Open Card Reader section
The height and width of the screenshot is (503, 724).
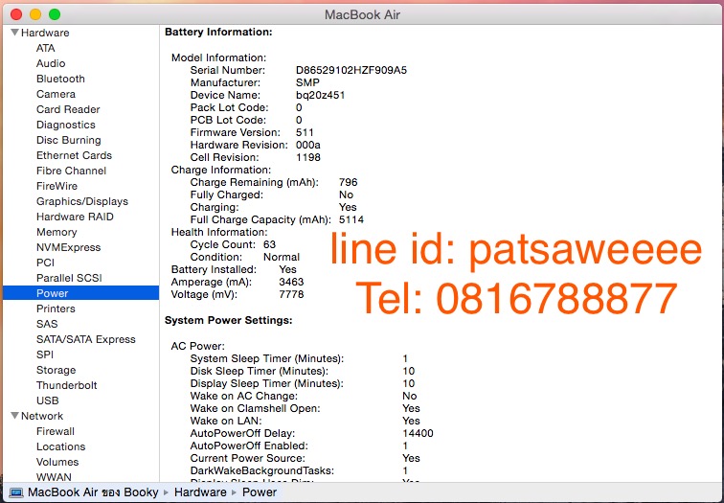pyautogui.click(x=68, y=109)
